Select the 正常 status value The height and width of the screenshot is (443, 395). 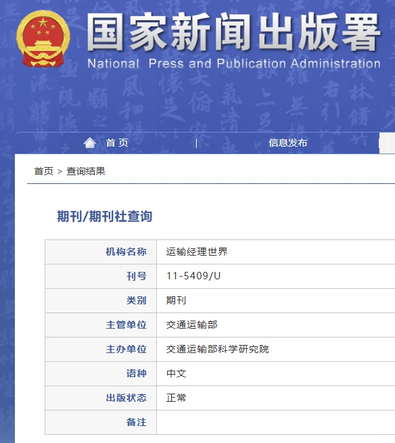click(176, 398)
